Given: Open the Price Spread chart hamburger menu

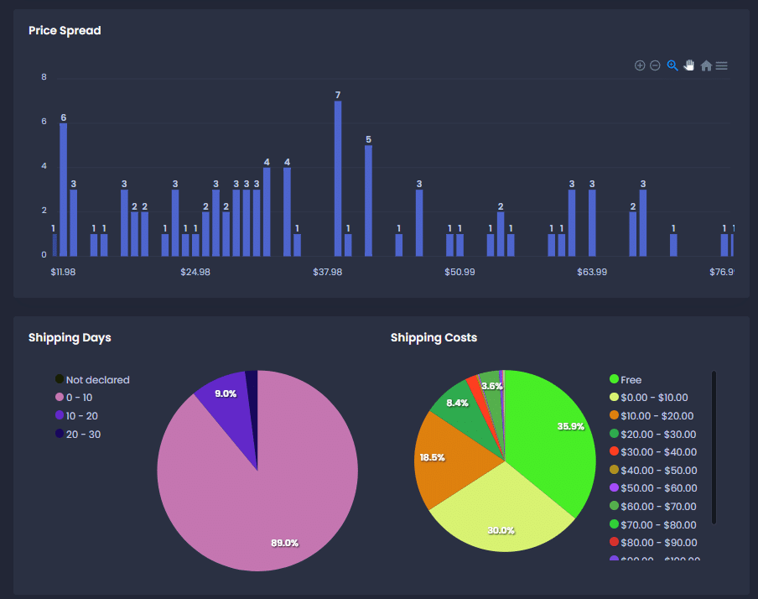Looking at the screenshot, I should tap(721, 65).
